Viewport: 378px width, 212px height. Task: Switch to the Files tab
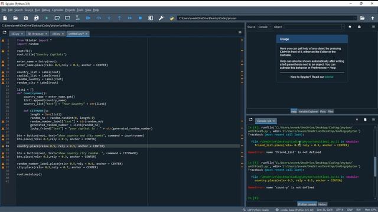331,111
